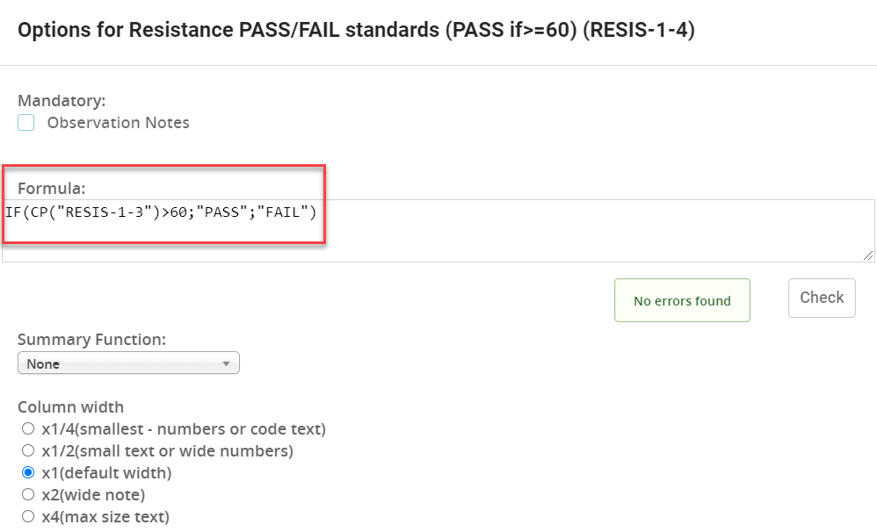Click the Mandatory label

pyautogui.click(x=62, y=101)
